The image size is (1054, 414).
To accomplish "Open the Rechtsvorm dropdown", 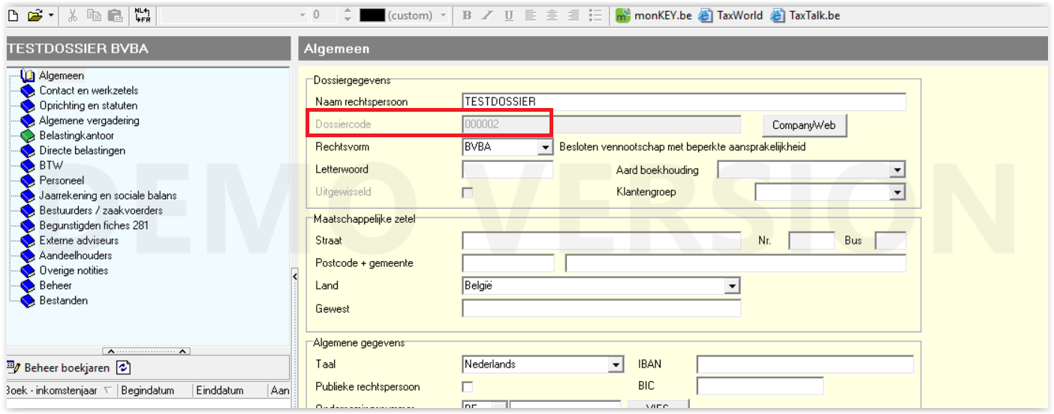I will click(546, 148).
